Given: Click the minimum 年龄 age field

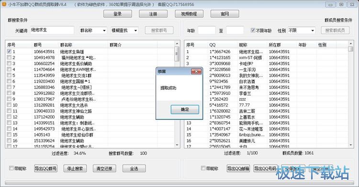Looking at the screenshot, I should tap(207, 30).
